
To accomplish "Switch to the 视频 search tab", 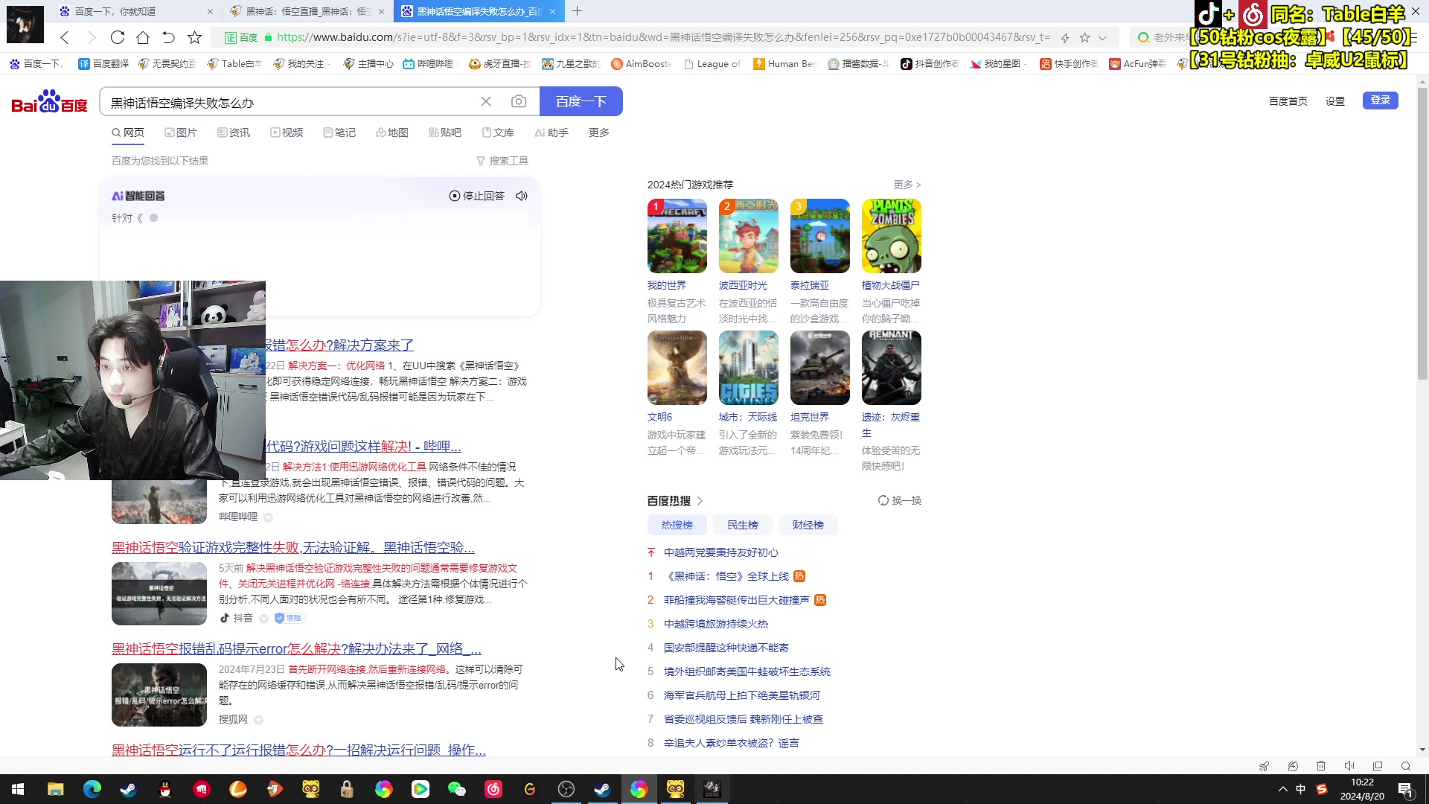I will click(287, 133).
